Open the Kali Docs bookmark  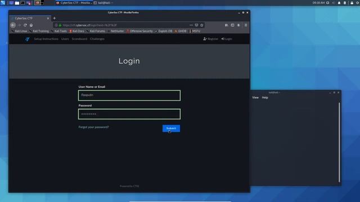coord(76,31)
